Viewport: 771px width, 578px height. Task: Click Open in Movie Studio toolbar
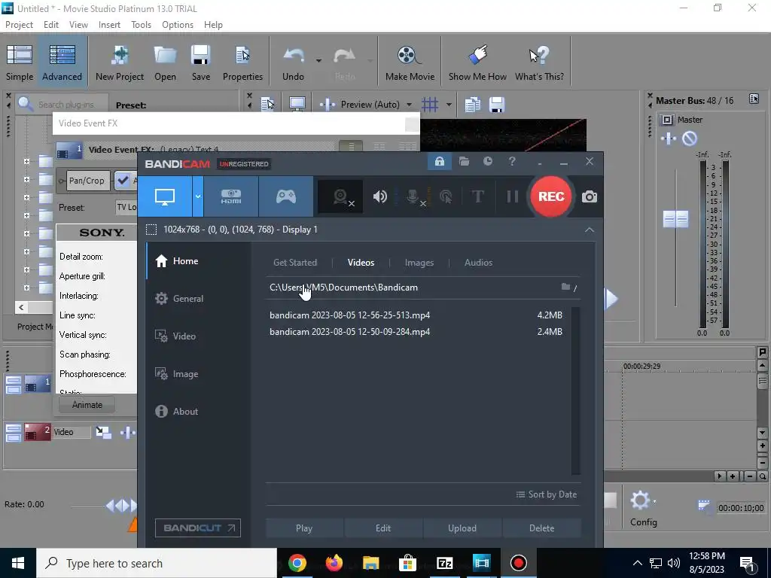click(x=165, y=62)
